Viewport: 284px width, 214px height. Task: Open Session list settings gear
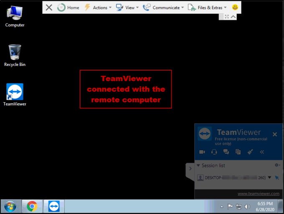[x=277, y=165]
